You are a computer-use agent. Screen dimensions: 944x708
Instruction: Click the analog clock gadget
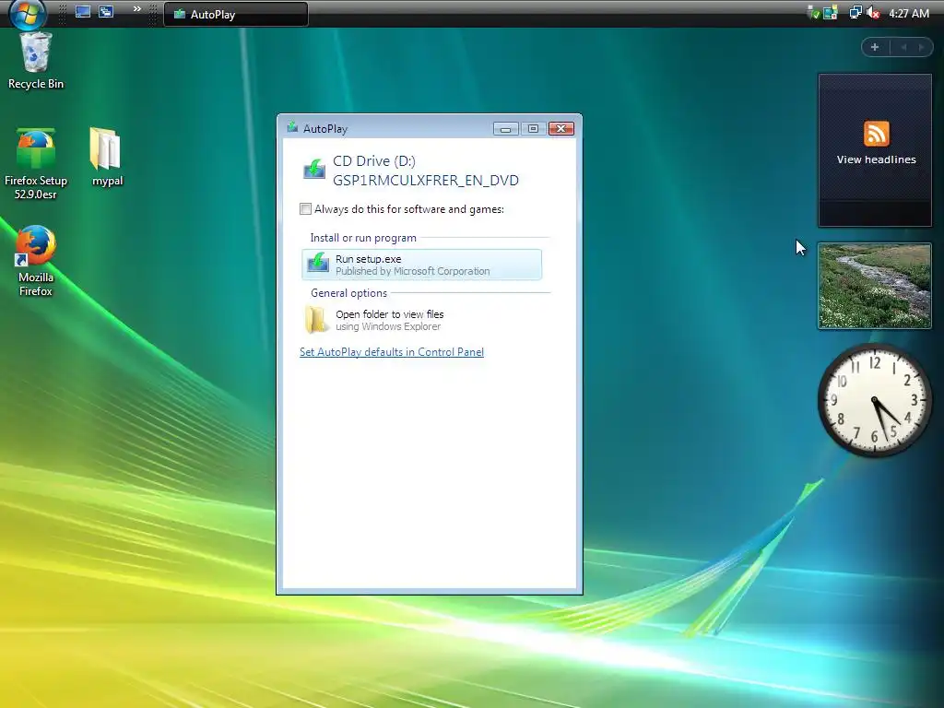pyautogui.click(x=874, y=400)
